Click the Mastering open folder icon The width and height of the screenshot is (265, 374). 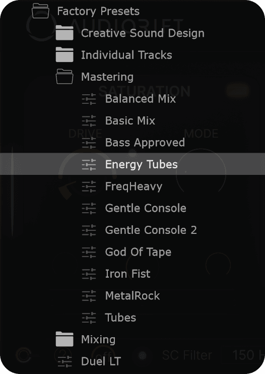(64, 77)
